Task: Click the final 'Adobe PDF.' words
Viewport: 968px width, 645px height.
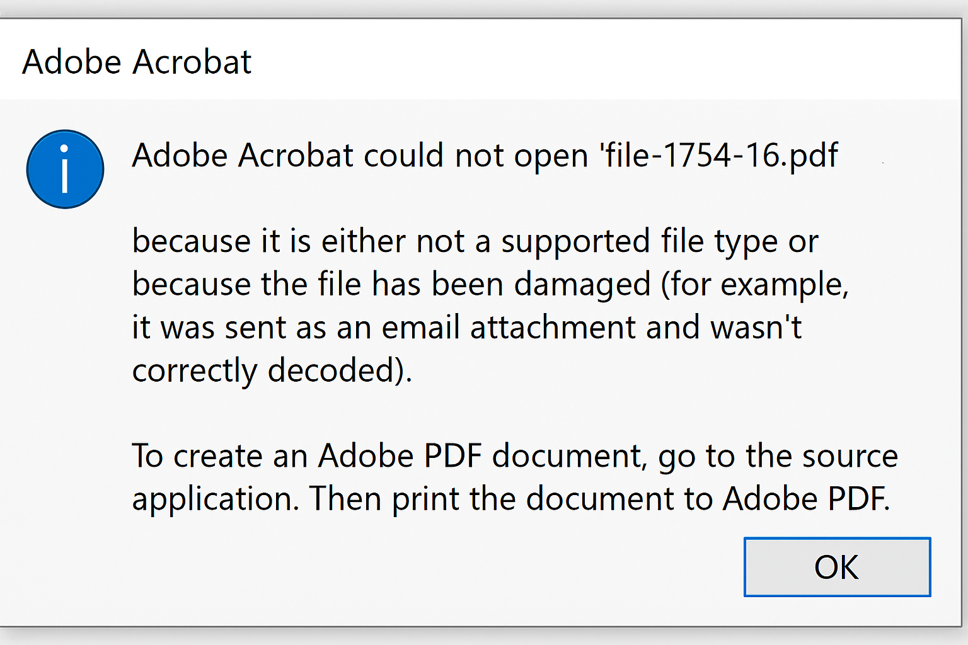Action: [806, 499]
